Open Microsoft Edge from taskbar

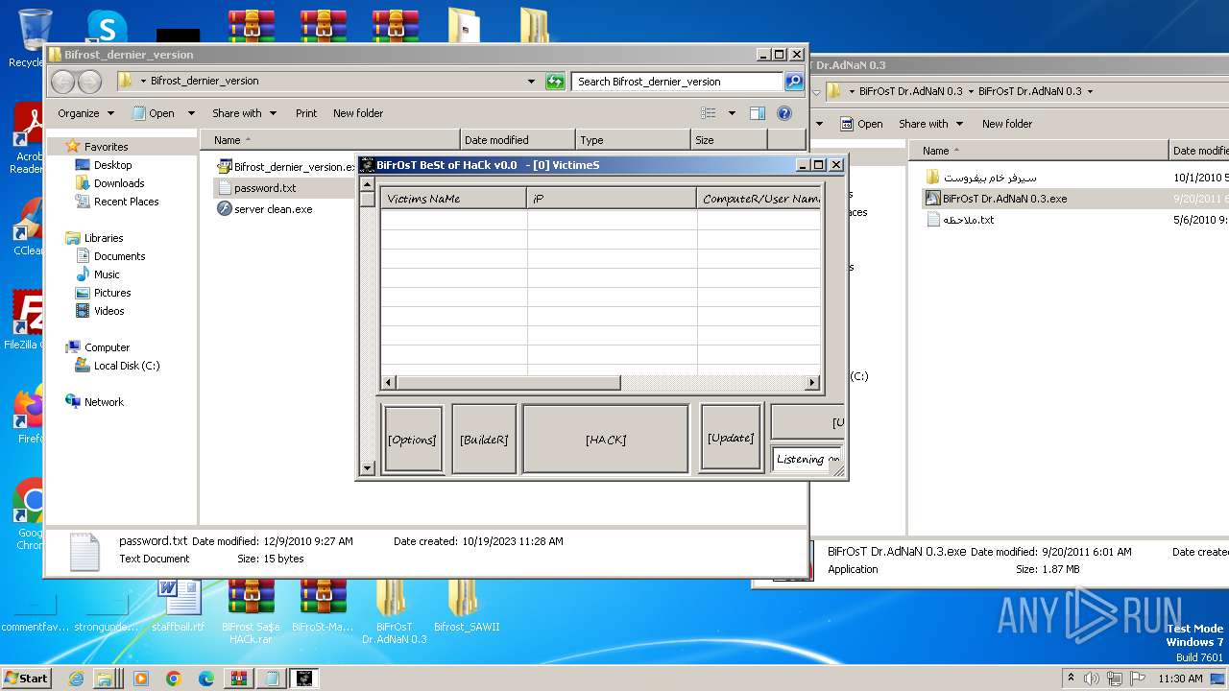coord(205,679)
